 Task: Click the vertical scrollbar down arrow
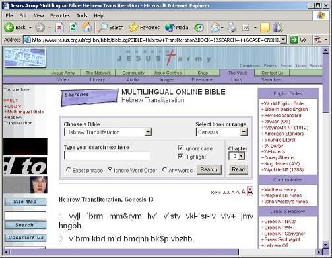coord(326,245)
